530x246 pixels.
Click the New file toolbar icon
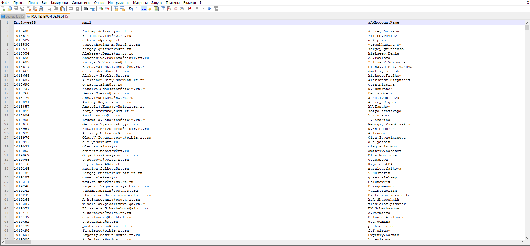click(3, 9)
